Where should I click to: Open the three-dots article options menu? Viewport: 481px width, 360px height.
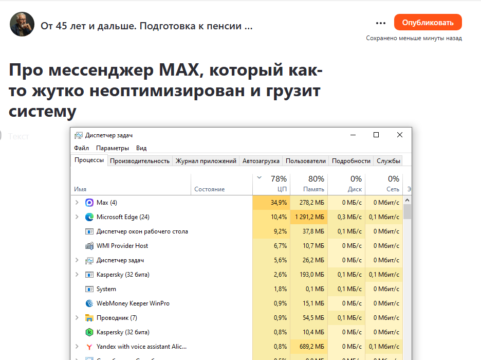point(381,23)
